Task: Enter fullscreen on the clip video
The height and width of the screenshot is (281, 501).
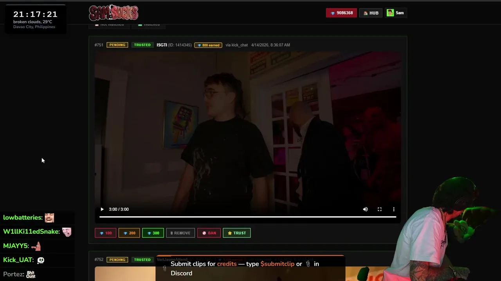Action: click(379, 209)
